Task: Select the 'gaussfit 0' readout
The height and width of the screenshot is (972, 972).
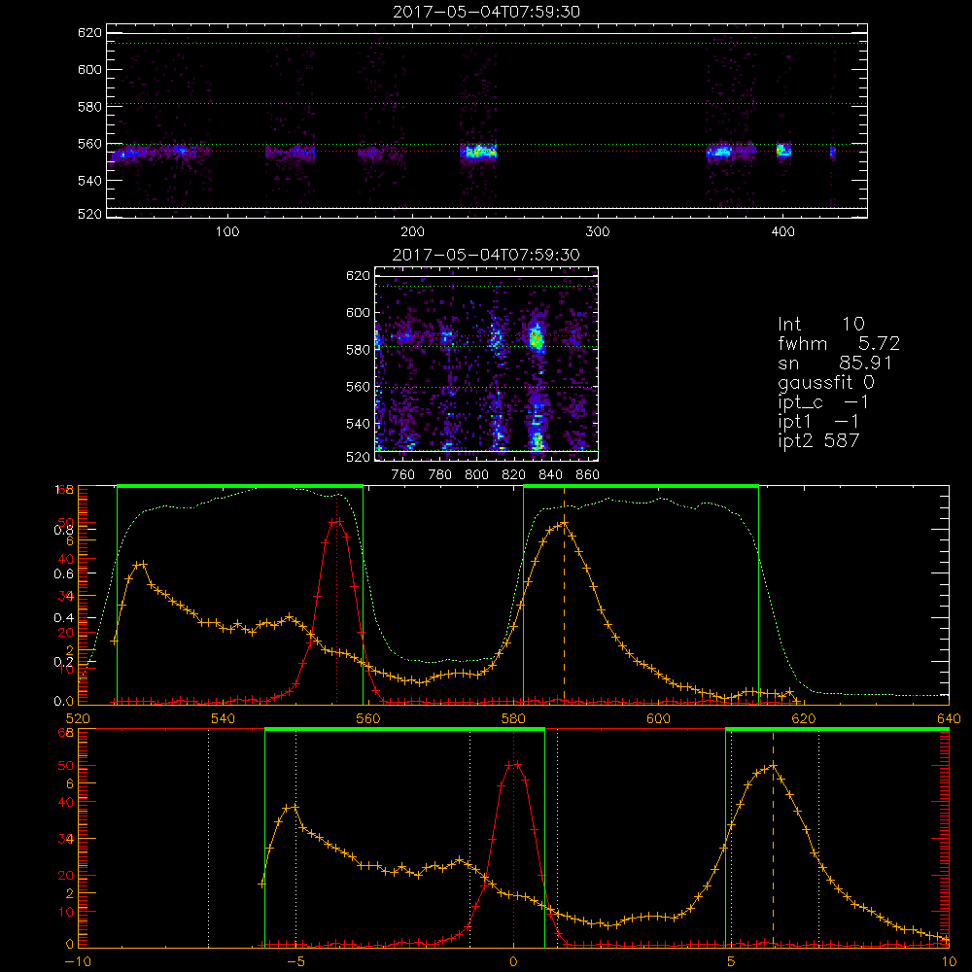Action: (x=826, y=382)
